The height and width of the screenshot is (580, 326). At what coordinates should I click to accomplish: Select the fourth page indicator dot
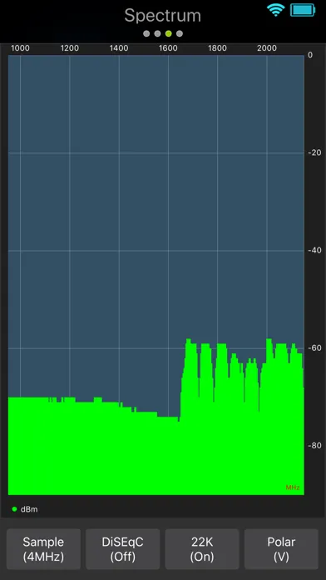[180, 33]
